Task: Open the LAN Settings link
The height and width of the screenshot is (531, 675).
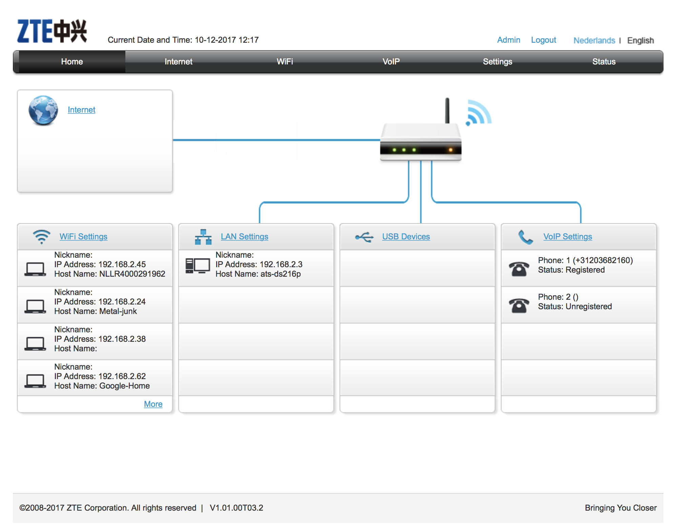Action: 244,237
